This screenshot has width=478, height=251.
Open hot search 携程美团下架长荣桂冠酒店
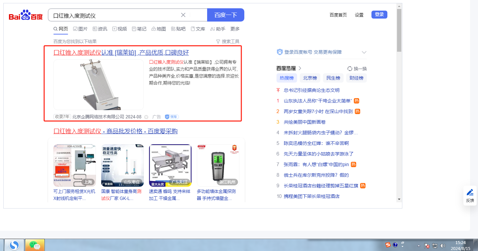pos(312,196)
